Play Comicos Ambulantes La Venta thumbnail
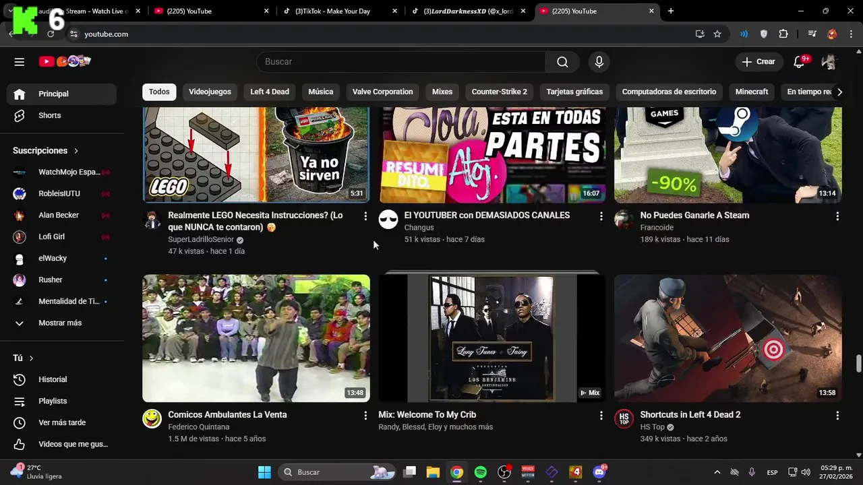Screen dimensions: 863x485 [x=256, y=338]
